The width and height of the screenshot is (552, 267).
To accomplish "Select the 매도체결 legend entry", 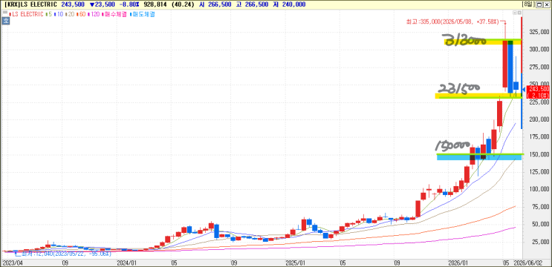I will pos(143,14).
